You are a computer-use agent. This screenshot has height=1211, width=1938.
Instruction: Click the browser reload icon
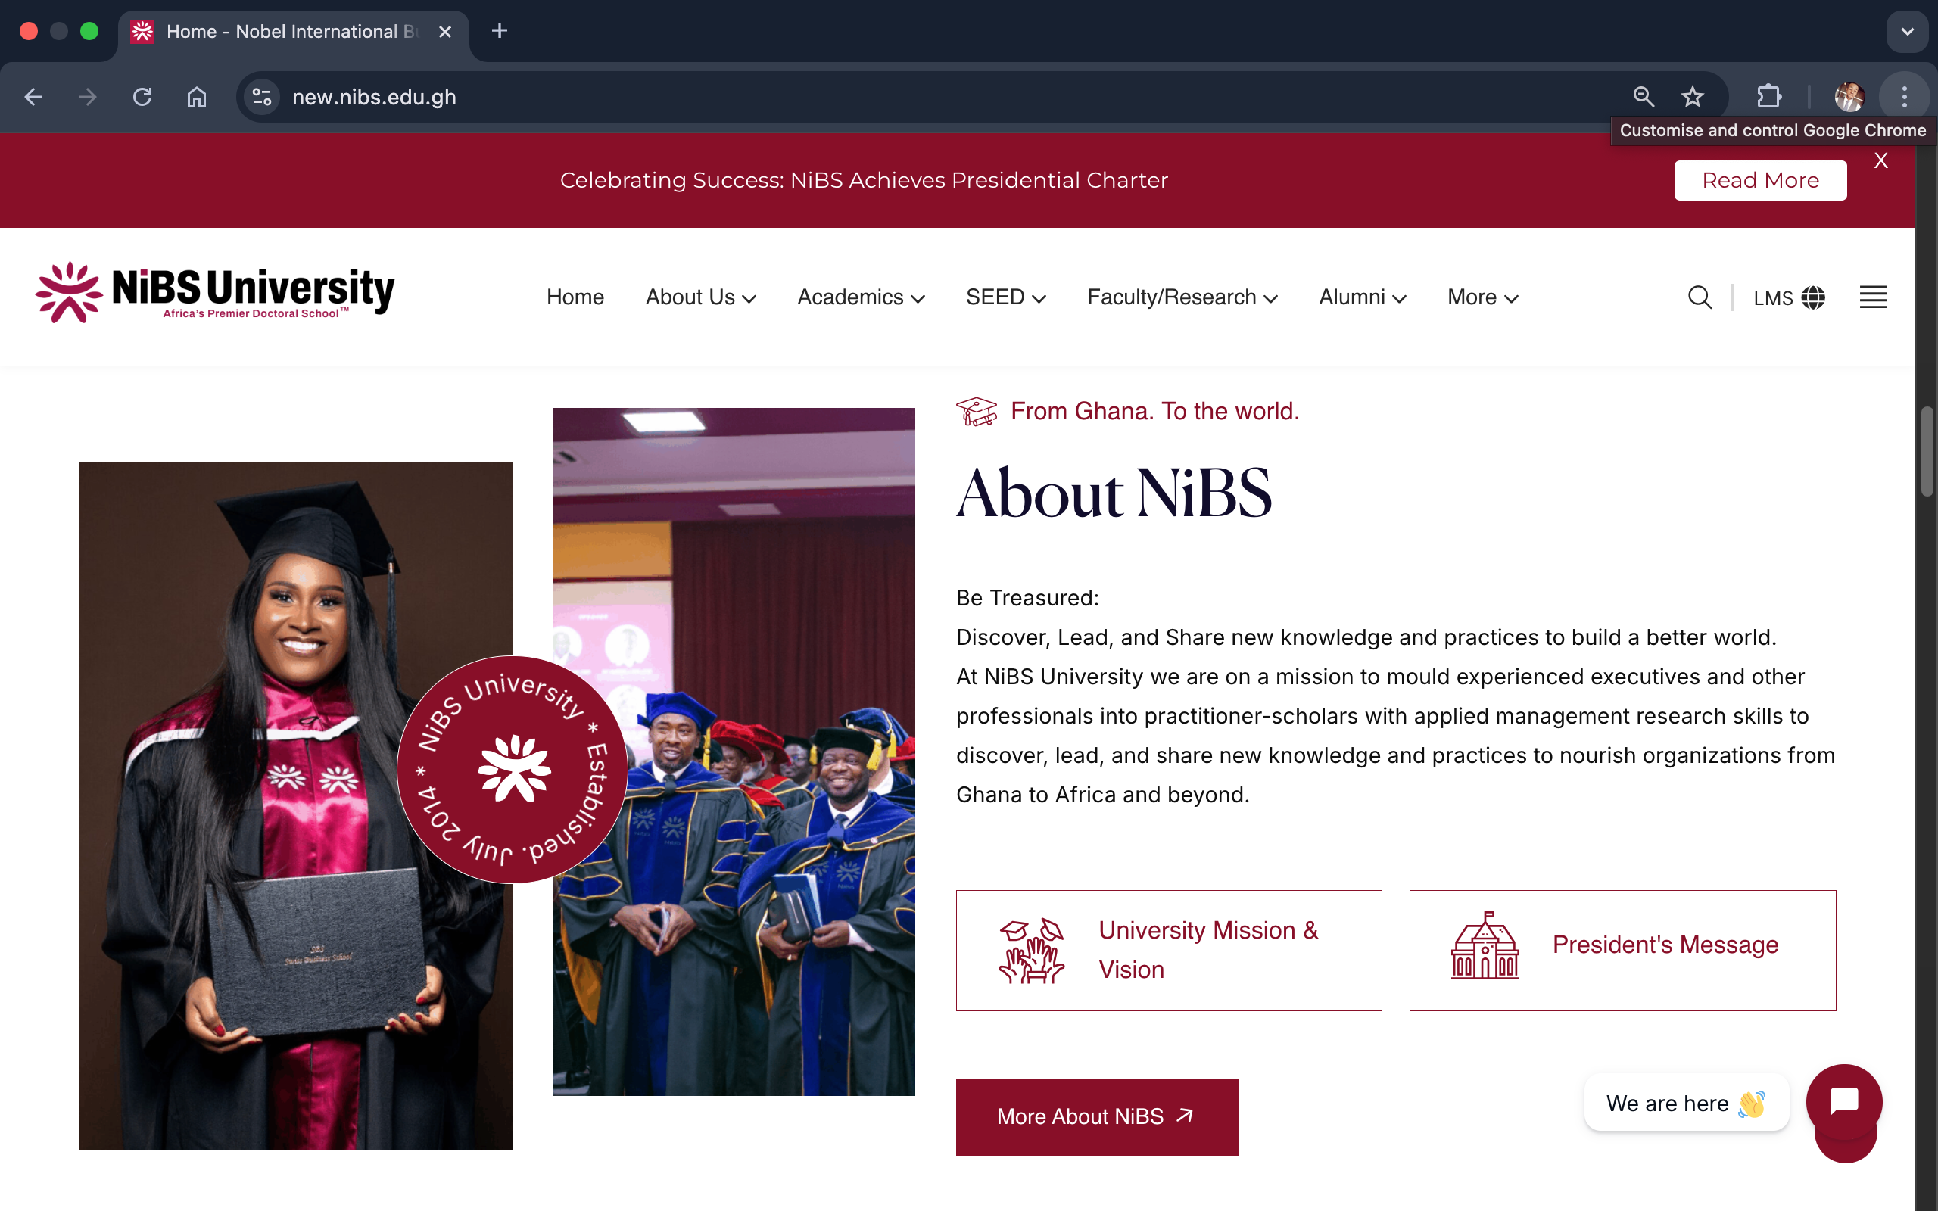pos(142,97)
